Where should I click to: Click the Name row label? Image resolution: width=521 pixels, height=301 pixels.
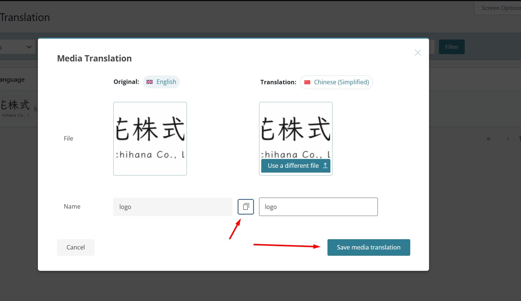[72, 206]
